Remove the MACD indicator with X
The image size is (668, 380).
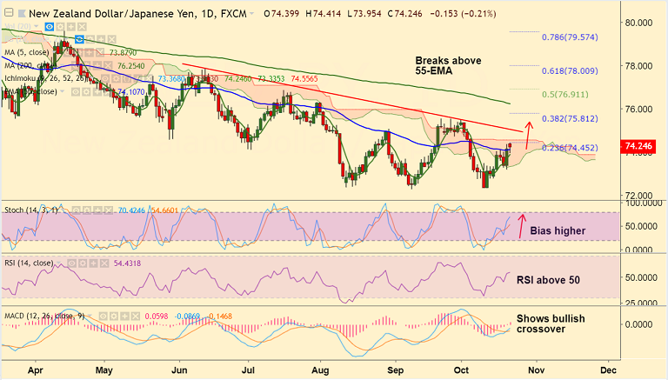point(136,317)
